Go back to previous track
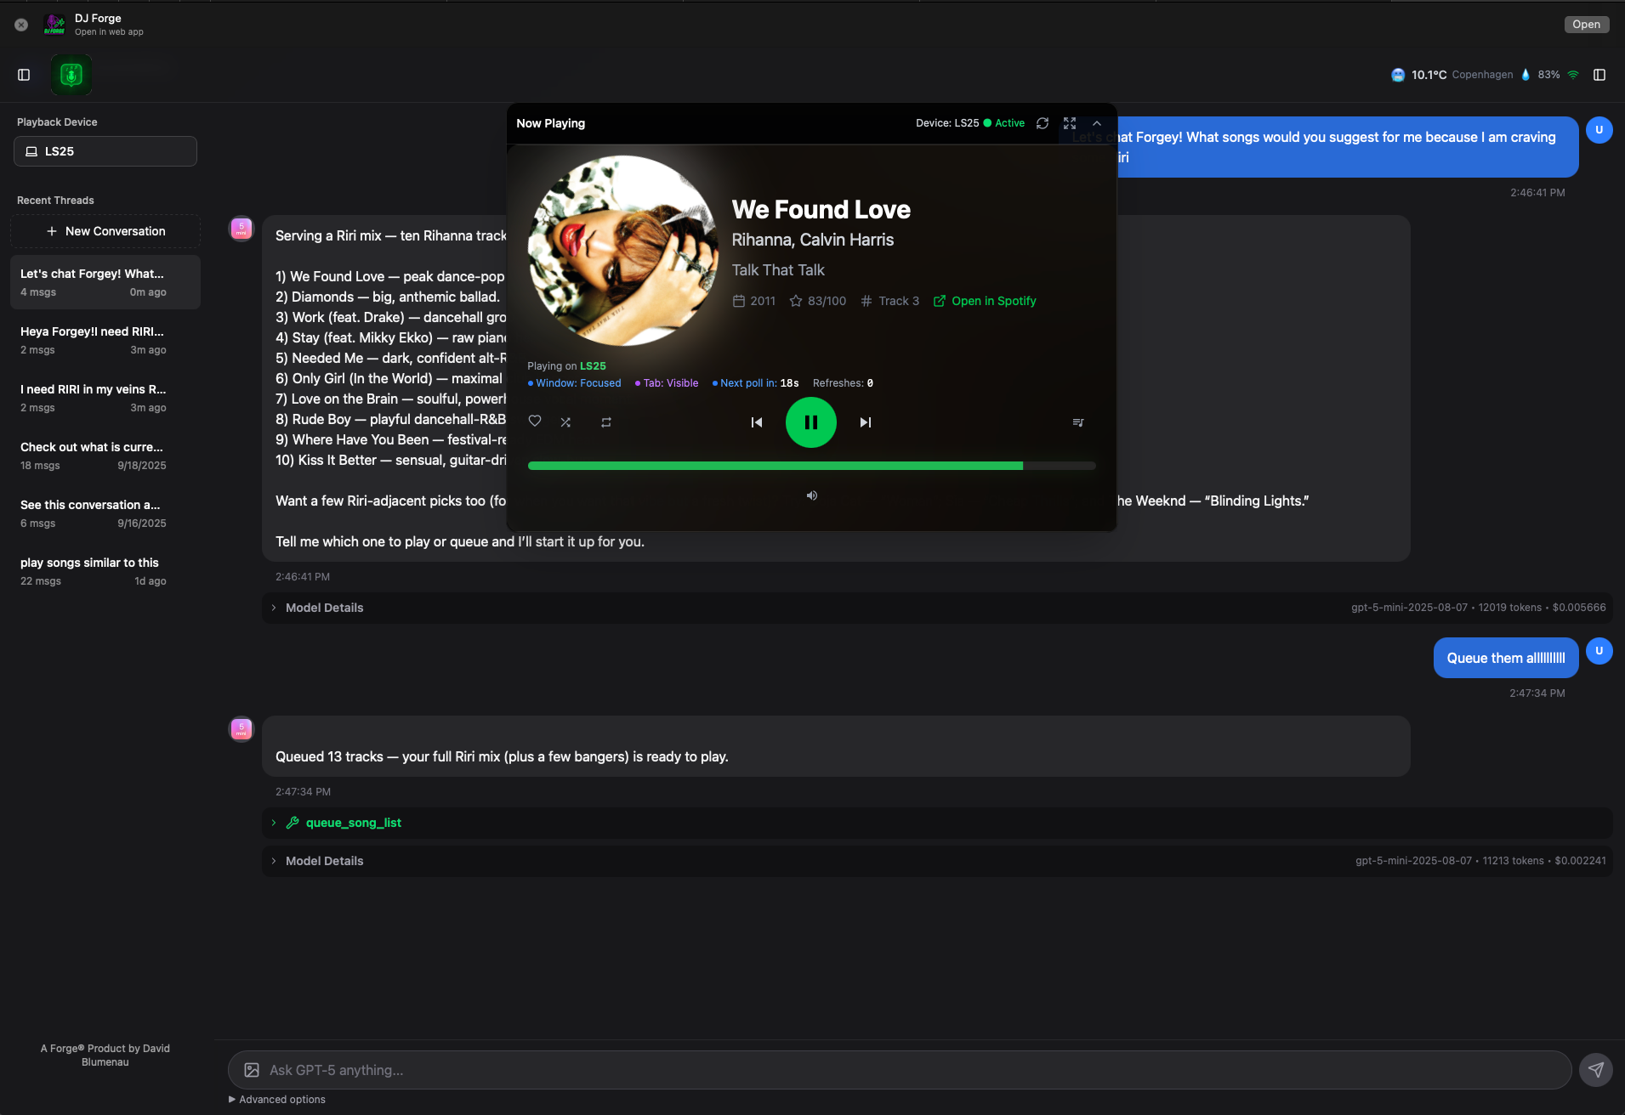Screen dimensions: 1625x1115 tap(756, 422)
